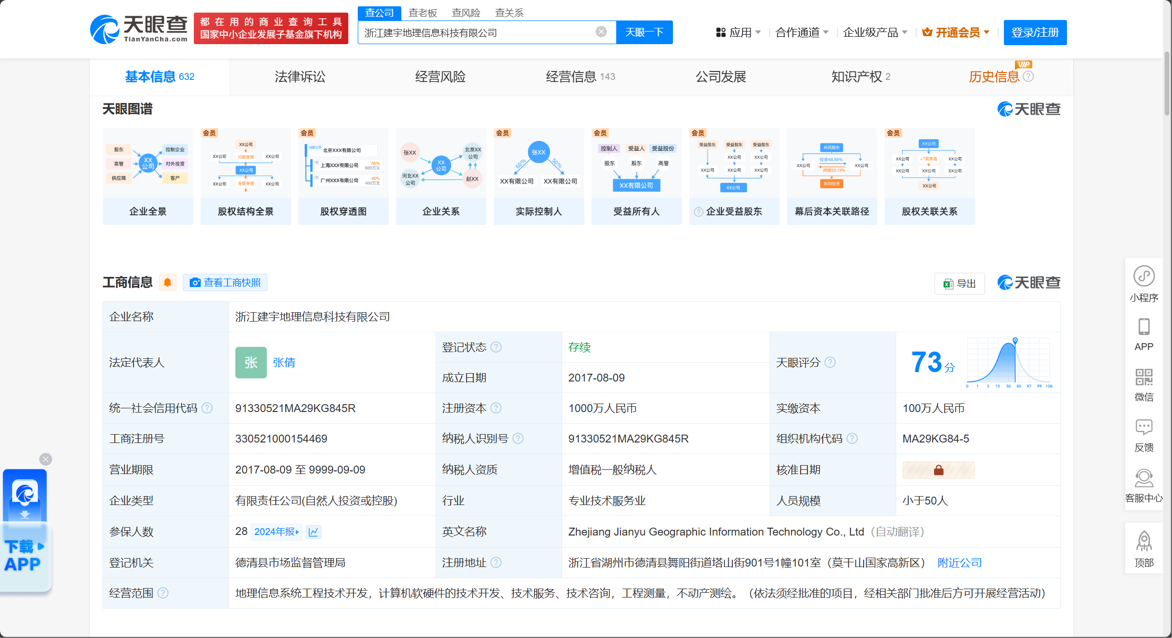The height and width of the screenshot is (638, 1172).
Task: Click the help icon on 企业受益股东 card
Action: click(698, 212)
